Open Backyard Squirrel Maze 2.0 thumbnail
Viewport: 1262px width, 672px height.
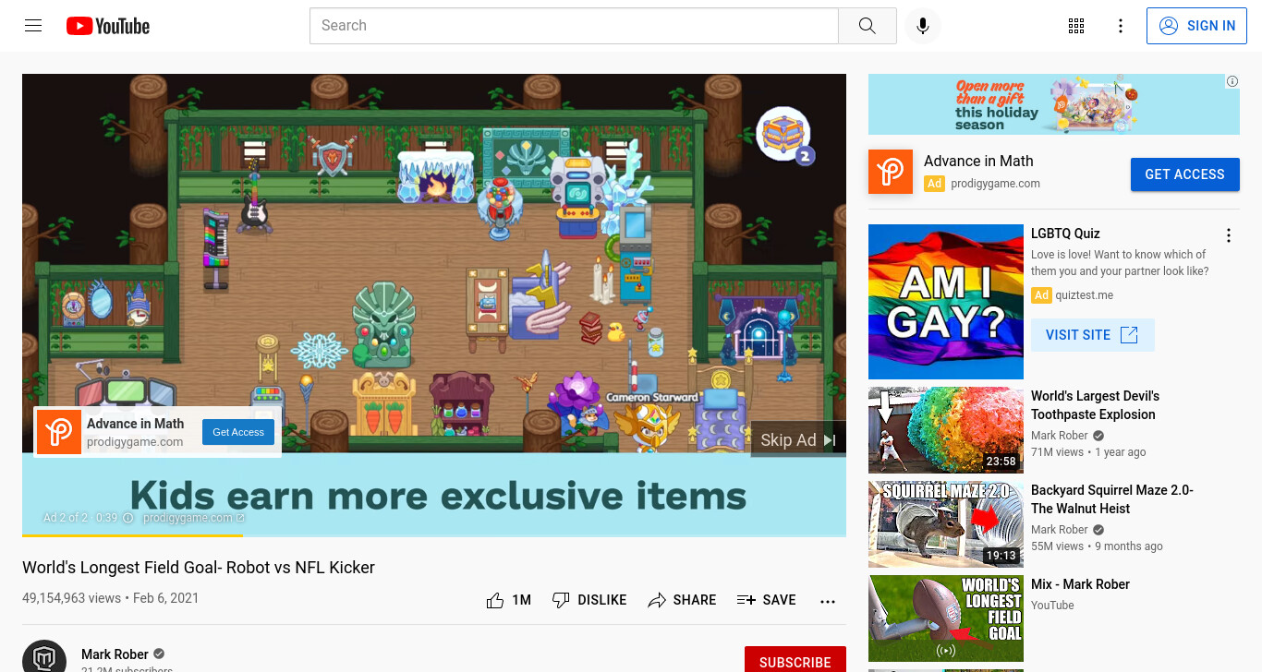(x=946, y=524)
